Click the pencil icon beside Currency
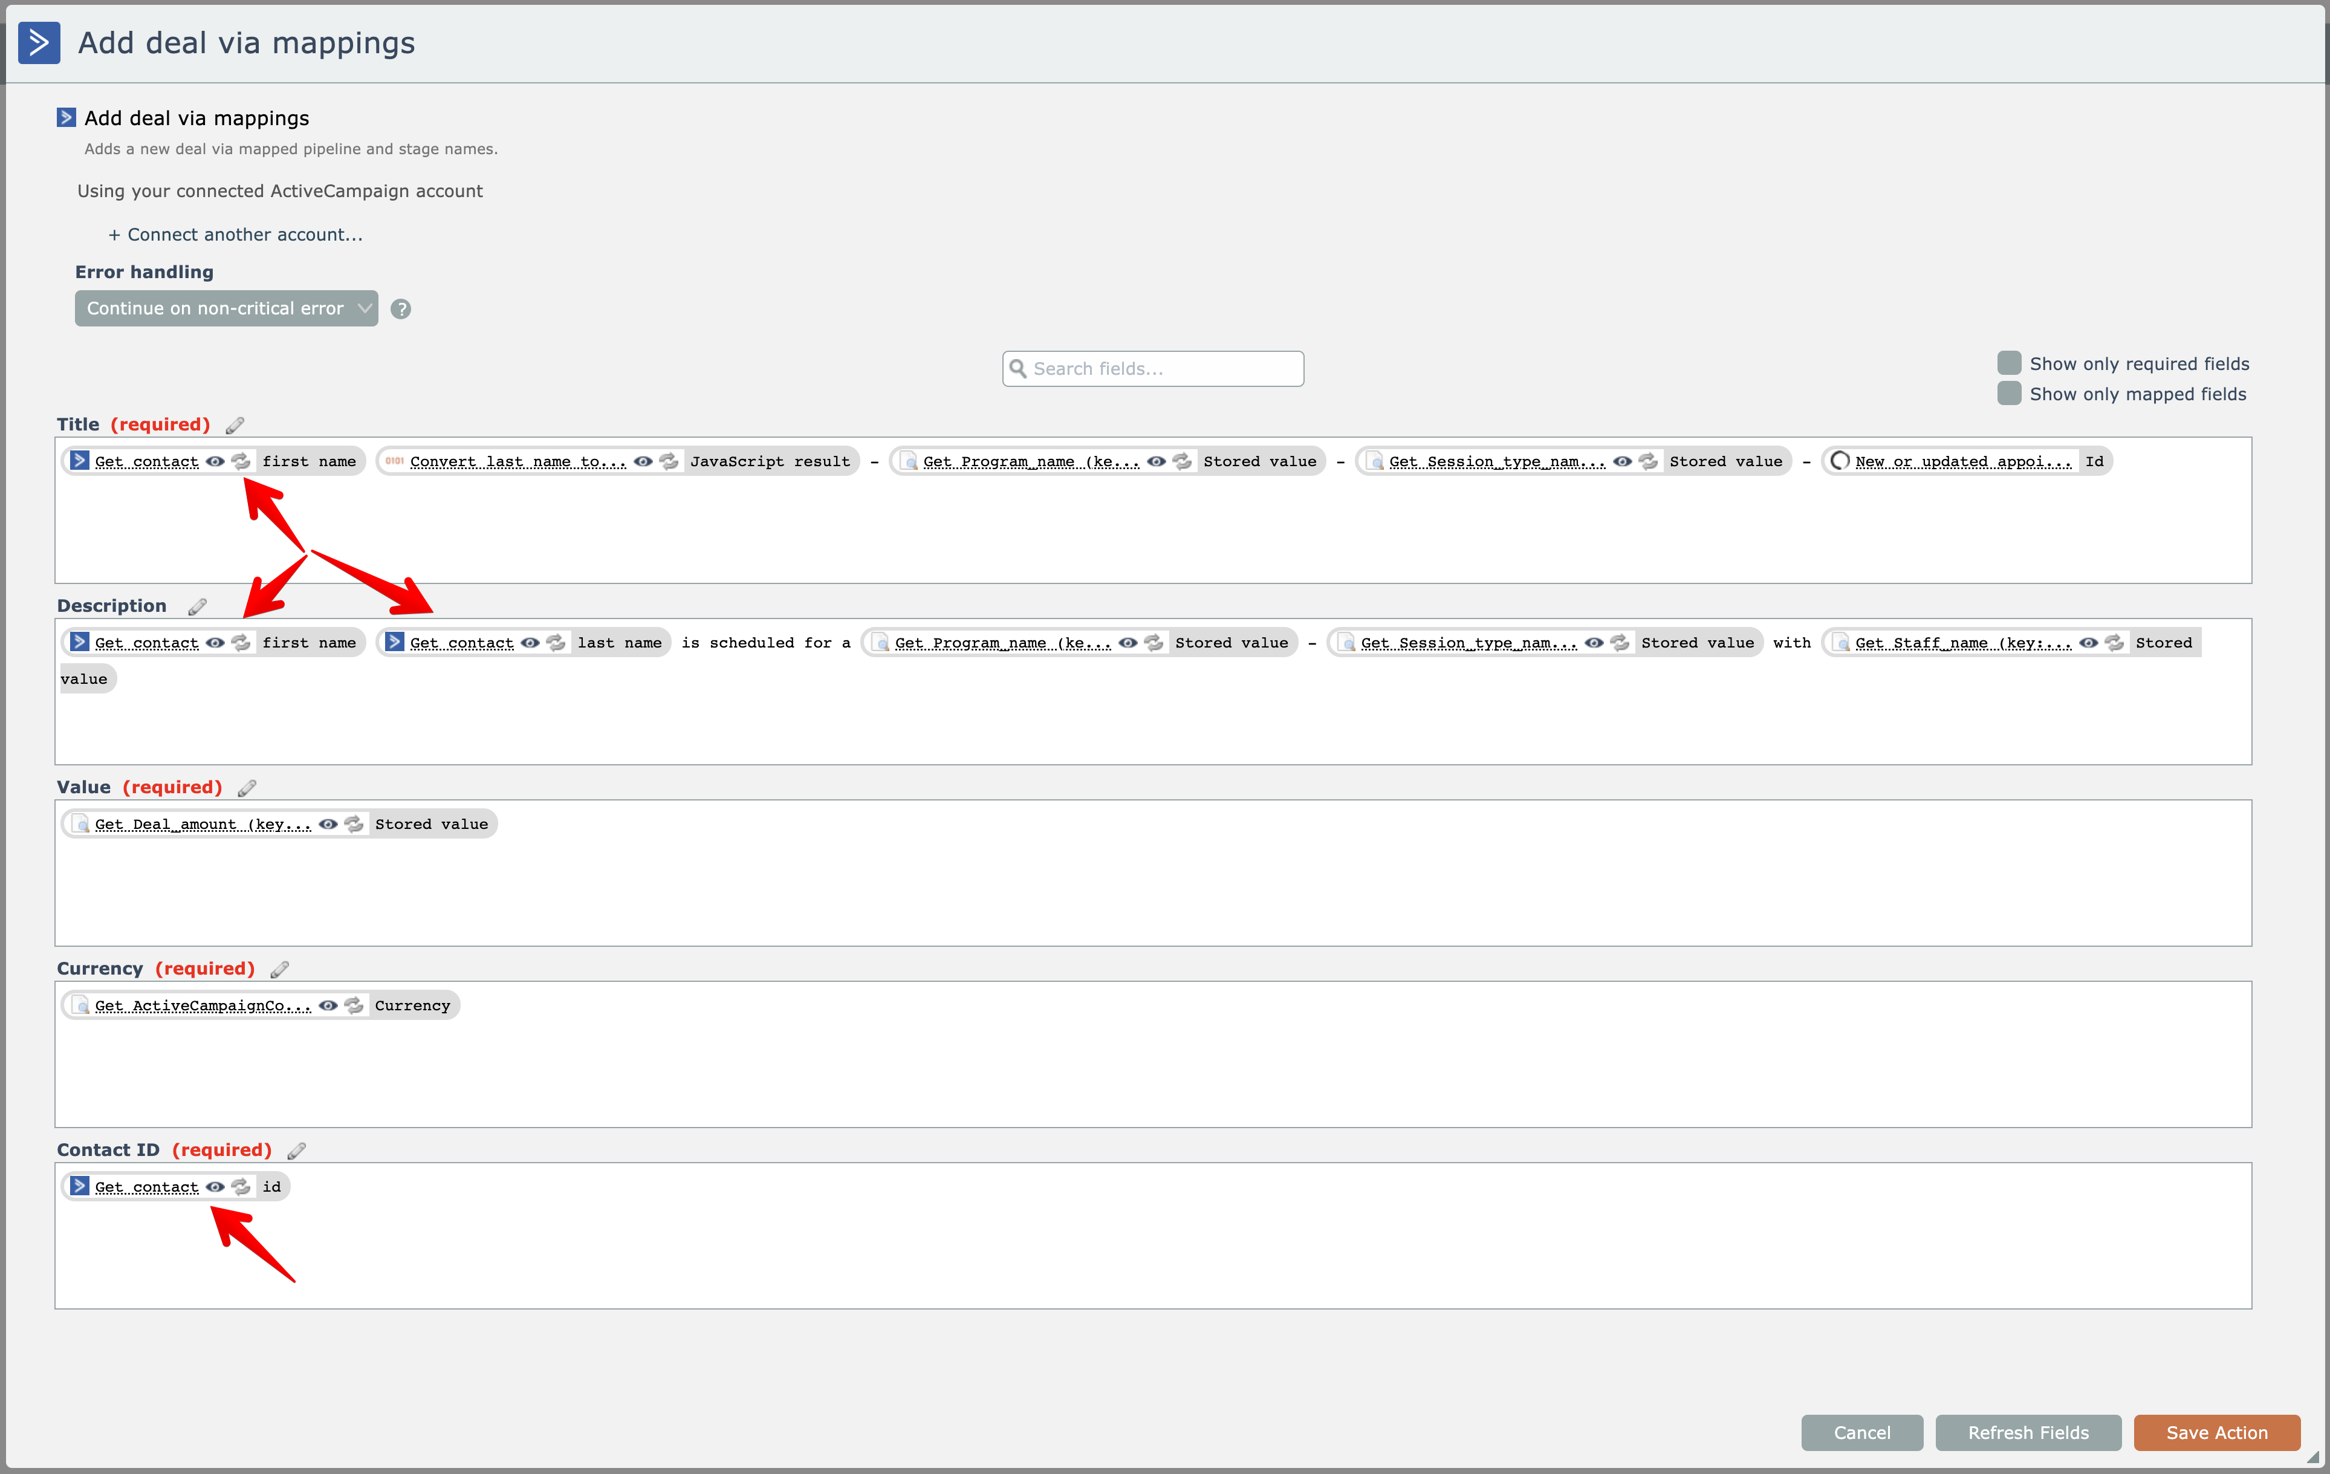The width and height of the screenshot is (2330, 1474). pyautogui.click(x=280, y=970)
